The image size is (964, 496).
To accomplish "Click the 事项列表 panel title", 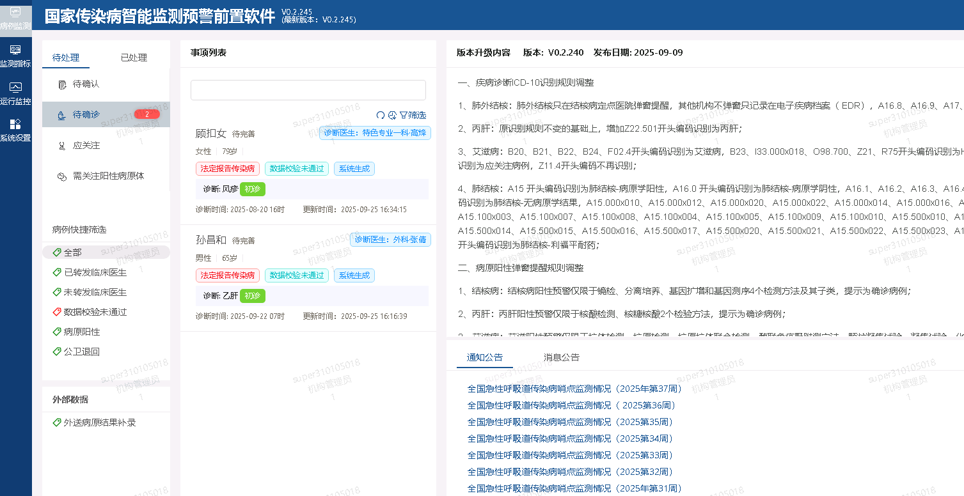I will click(209, 52).
